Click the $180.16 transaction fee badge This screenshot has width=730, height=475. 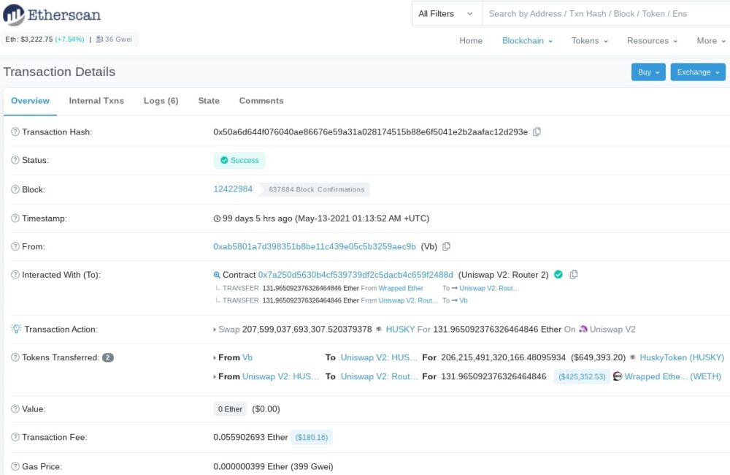[312, 438]
